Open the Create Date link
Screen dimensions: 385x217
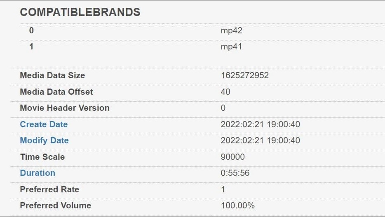point(44,124)
